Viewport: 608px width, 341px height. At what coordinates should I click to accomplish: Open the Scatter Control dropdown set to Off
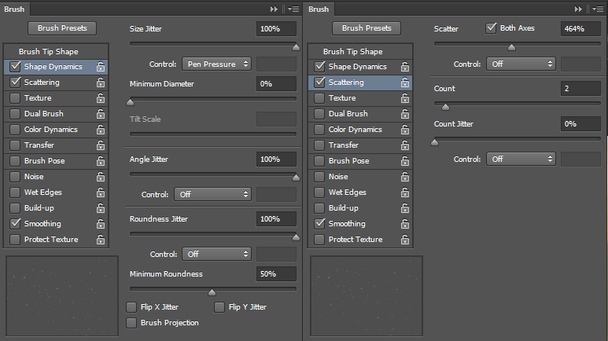point(521,64)
